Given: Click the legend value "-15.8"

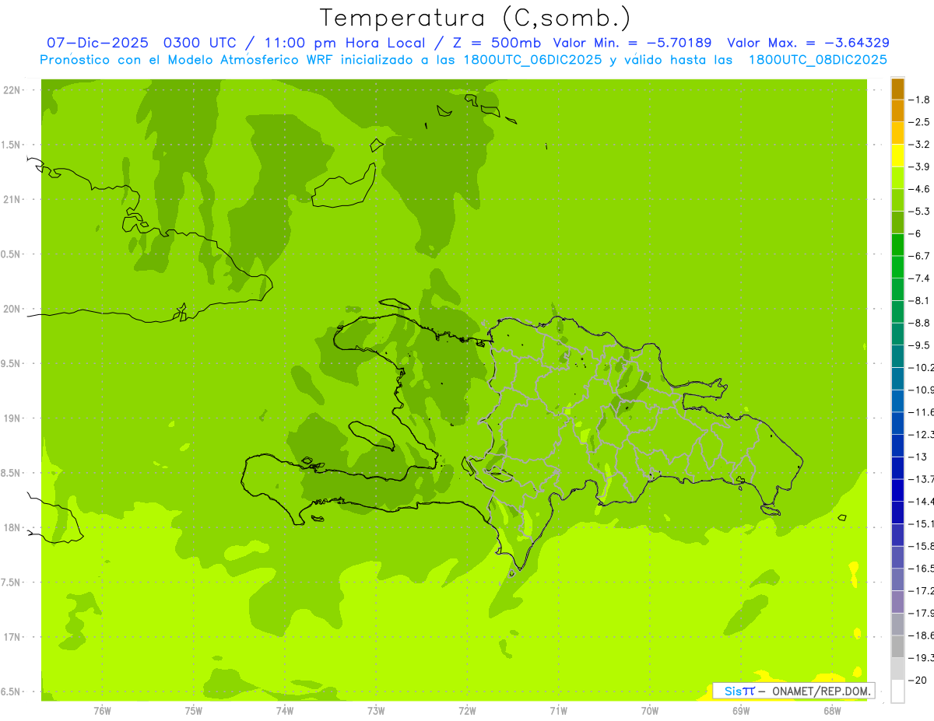Looking at the screenshot, I should [921, 546].
